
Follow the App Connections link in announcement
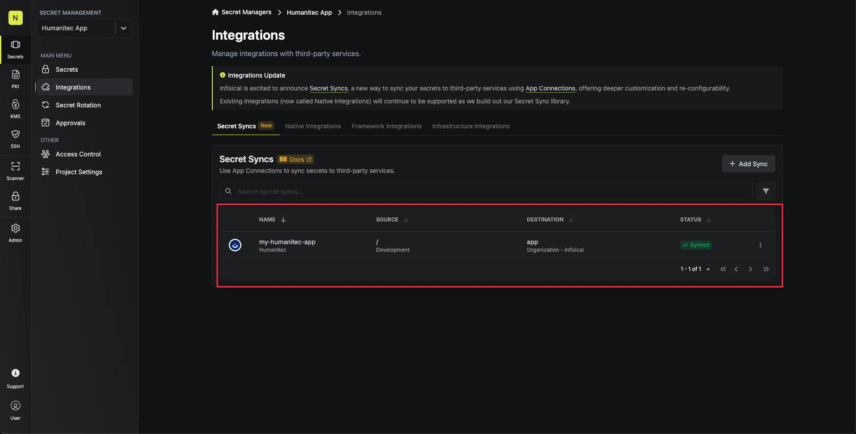click(550, 88)
